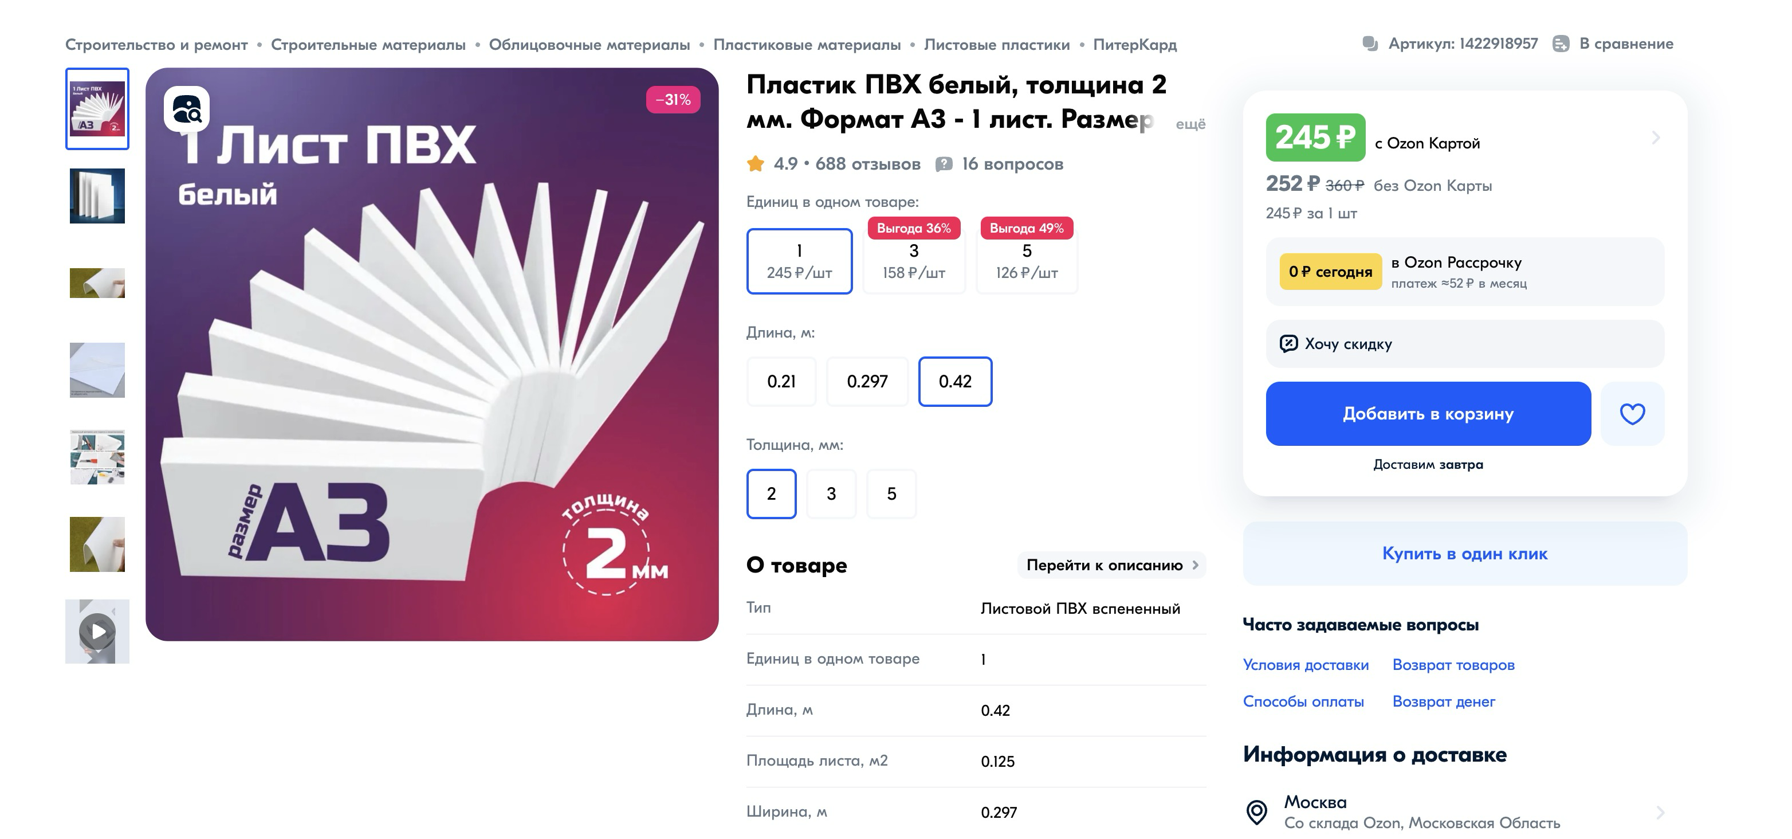
Task: Click the location pin icon for Москва
Action: tap(1256, 812)
